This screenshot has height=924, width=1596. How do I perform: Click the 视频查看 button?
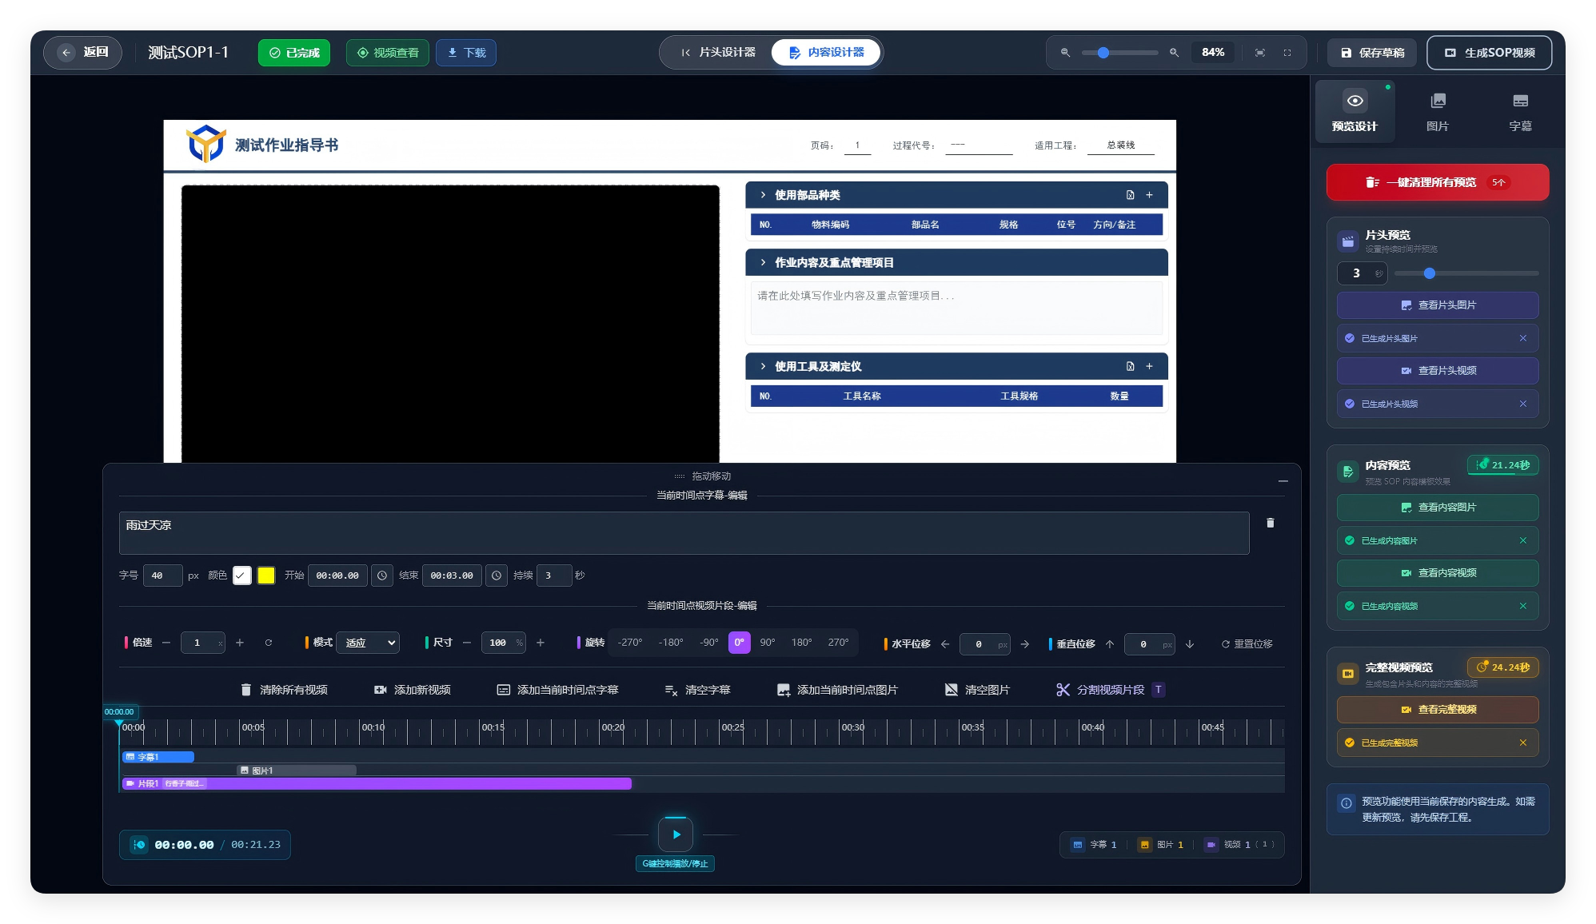coord(388,53)
